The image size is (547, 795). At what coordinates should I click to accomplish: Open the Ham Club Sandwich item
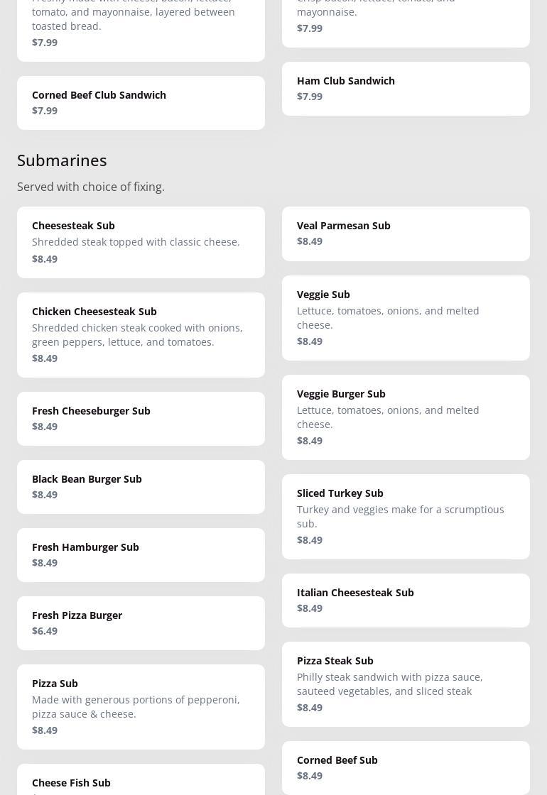coord(406,89)
